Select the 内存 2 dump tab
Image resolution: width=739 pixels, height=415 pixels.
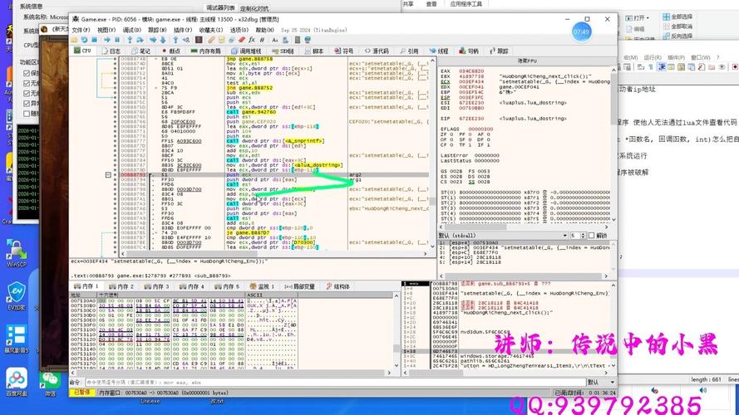tap(121, 286)
